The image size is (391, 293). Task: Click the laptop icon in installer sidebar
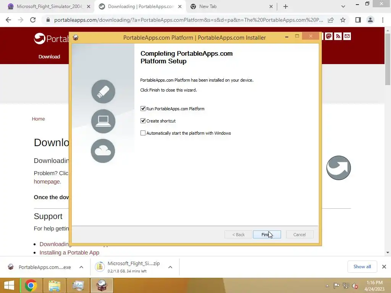103,121
